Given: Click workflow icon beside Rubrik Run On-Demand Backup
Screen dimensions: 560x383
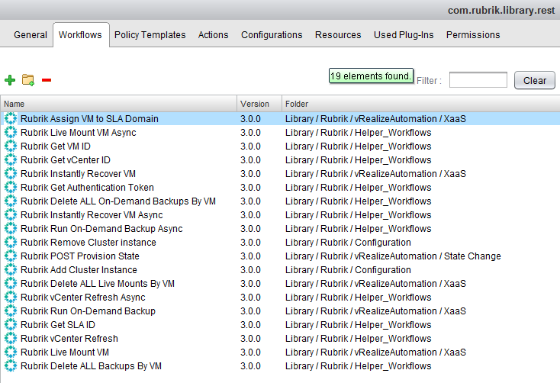Looking at the screenshot, I should coord(11,311).
